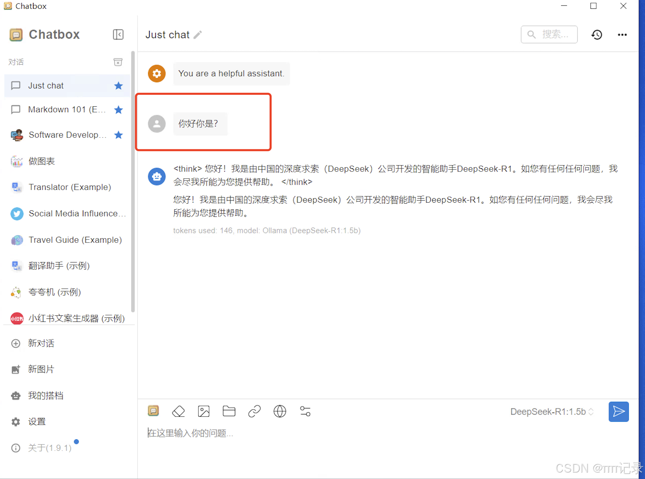
Task: Click the 夸夸机 colorful icon
Action: point(16,292)
